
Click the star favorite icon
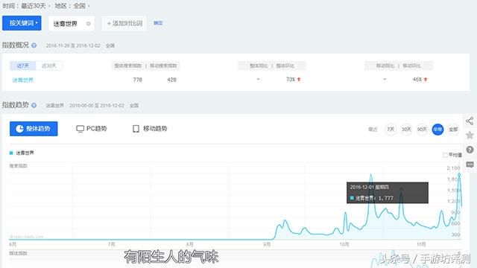pos(470,135)
